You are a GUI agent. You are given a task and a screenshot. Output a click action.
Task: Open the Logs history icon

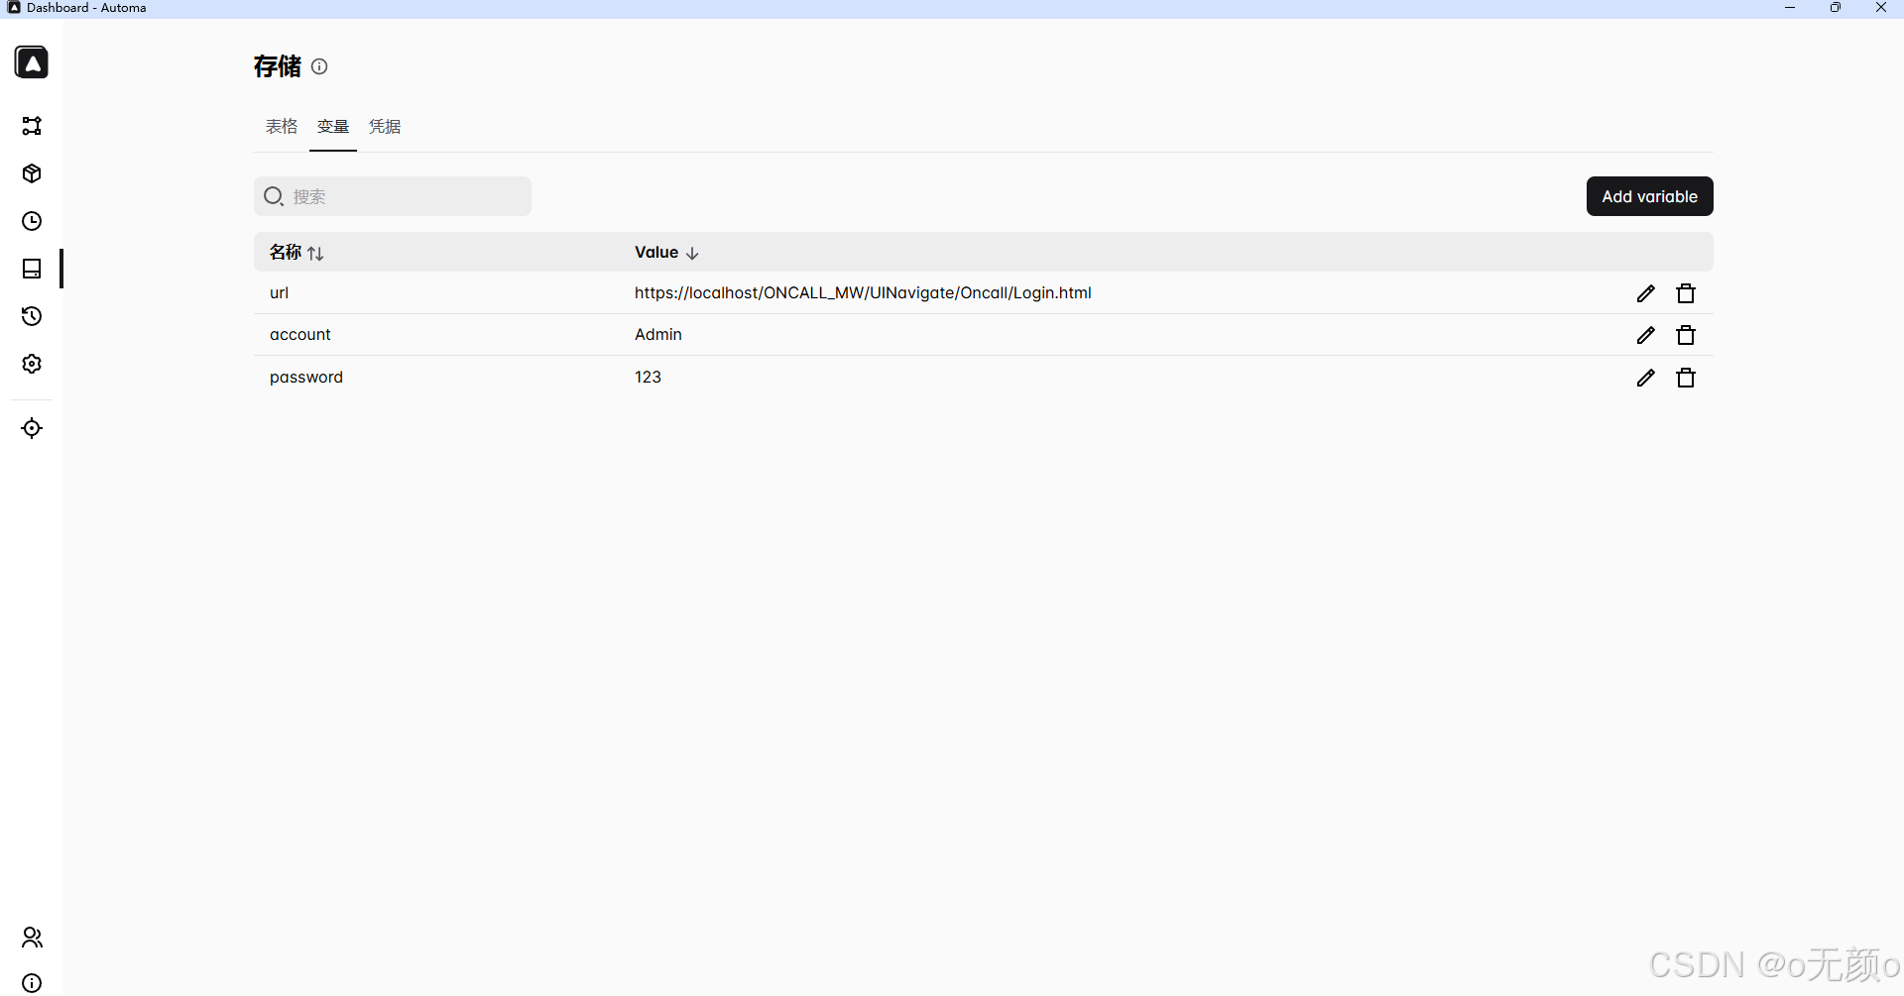32,316
